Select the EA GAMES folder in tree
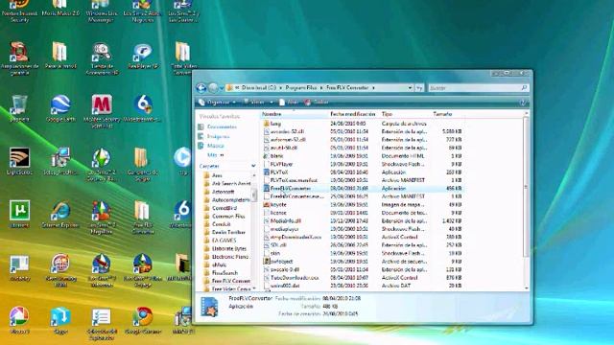614x345 pixels. (x=224, y=241)
